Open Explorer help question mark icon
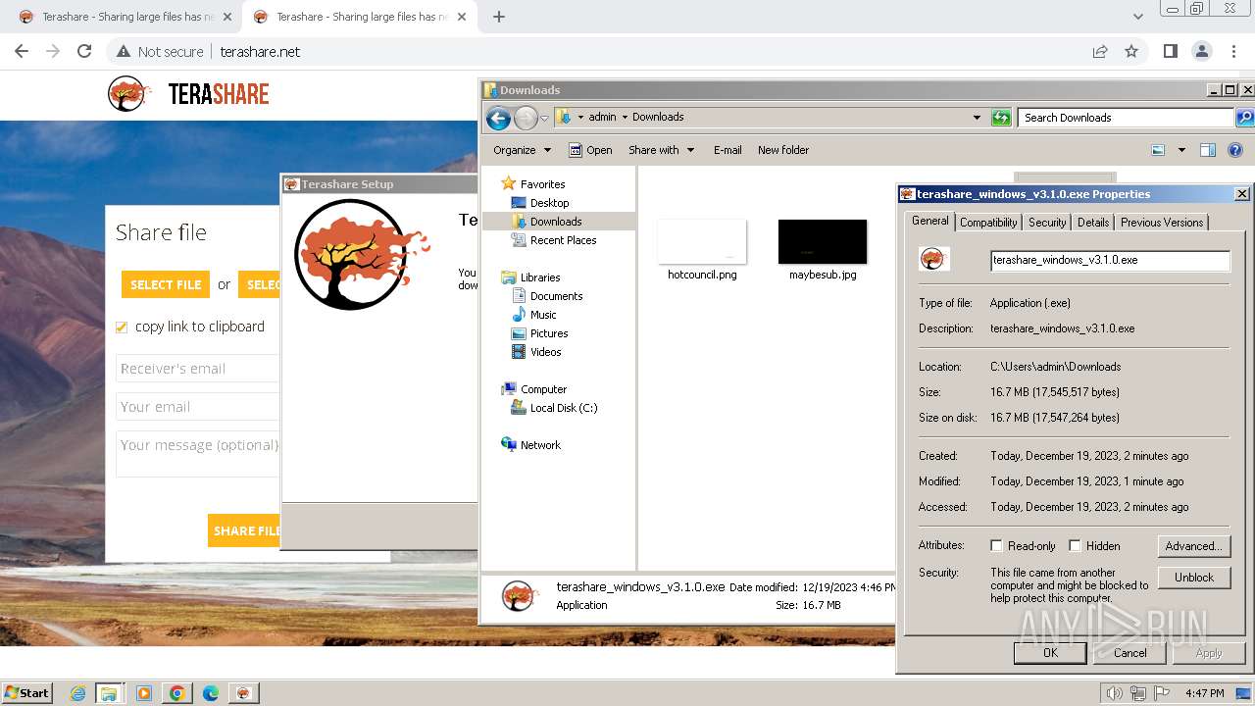The image size is (1255, 706). 1235,150
